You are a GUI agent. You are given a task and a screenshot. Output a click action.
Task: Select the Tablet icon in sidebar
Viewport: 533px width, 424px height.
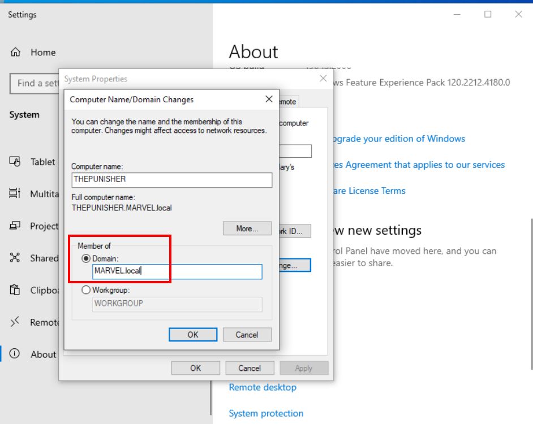15,162
